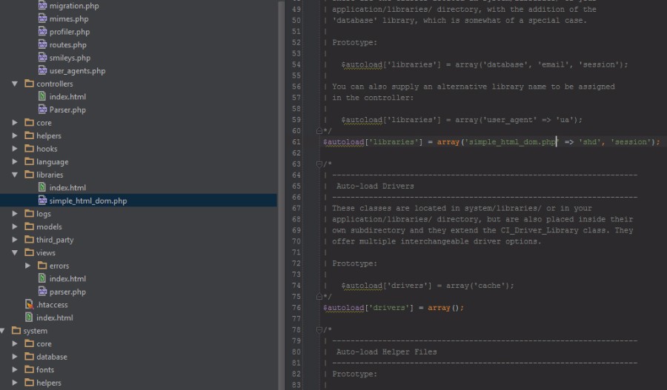Image resolution: width=667 pixels, height=390 pixels.
Task: Click the project panel vertical scrollbar
Action: [x=281, y=195]
